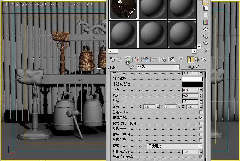Click sample slots scroll down arrow
Viewport: 240px width, 161px height.
click(199, 47)
